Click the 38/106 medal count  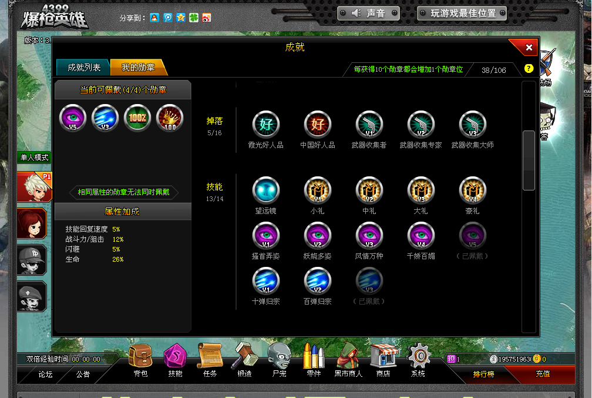(493, 71)
